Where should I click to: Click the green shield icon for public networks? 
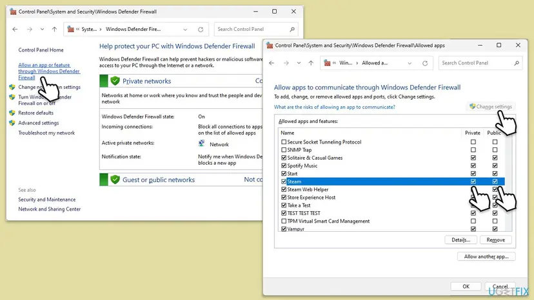(115, 180)
